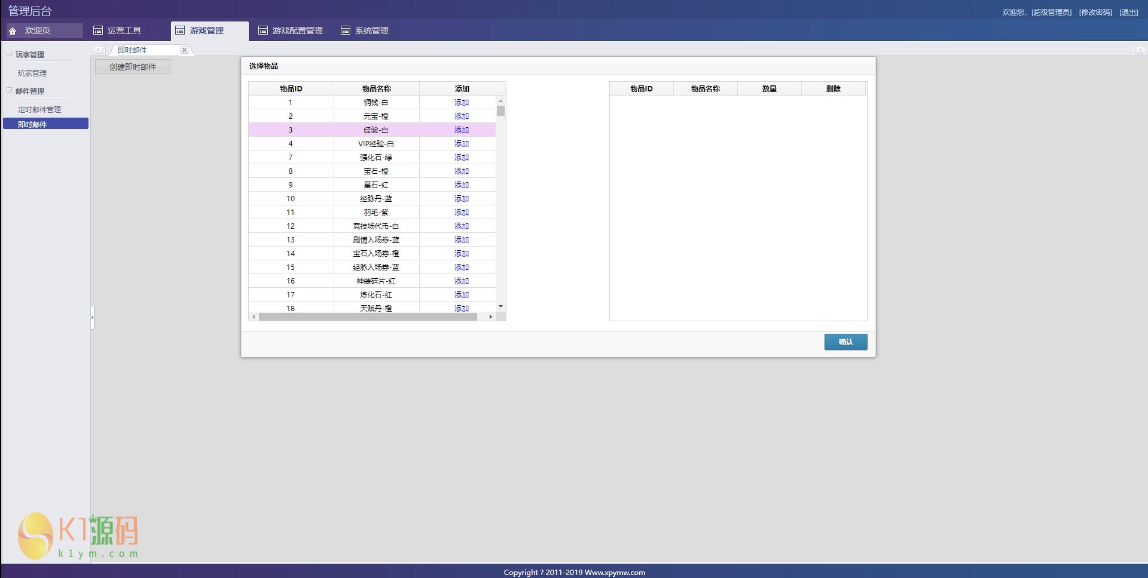Click the item list horizontal scrollbar thumb
The height and width of the screenshot is (578, 1148).
[x=368, y=317]
